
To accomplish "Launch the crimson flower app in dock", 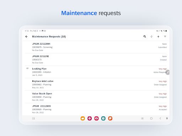I will click(x=90, y=118).
